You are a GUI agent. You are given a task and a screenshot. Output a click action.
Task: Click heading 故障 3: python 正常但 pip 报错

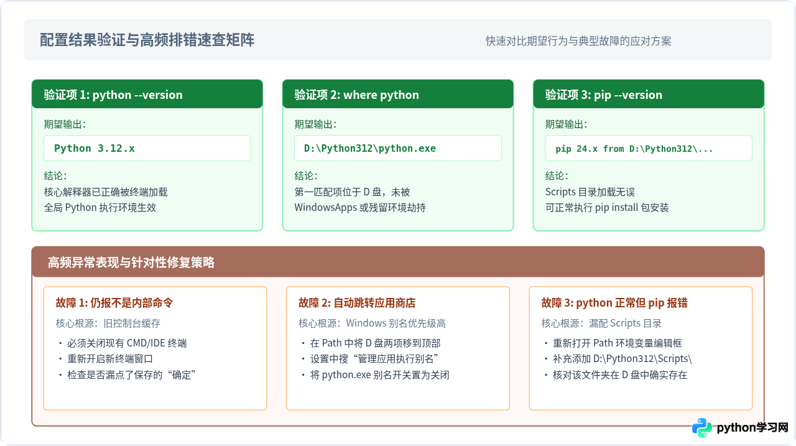(614, 303)
